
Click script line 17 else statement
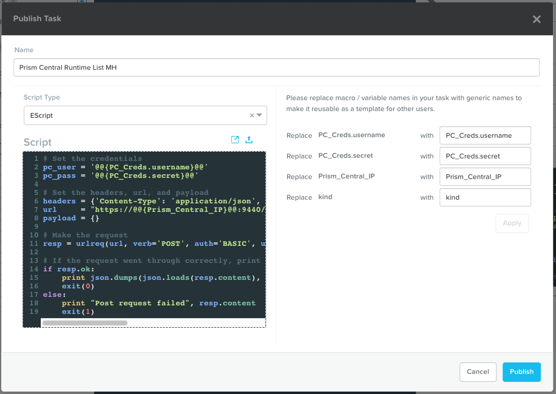(54, 294)
